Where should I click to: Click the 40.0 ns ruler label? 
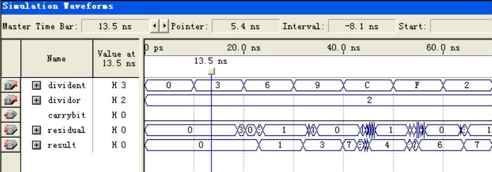[x=343, y=48]
